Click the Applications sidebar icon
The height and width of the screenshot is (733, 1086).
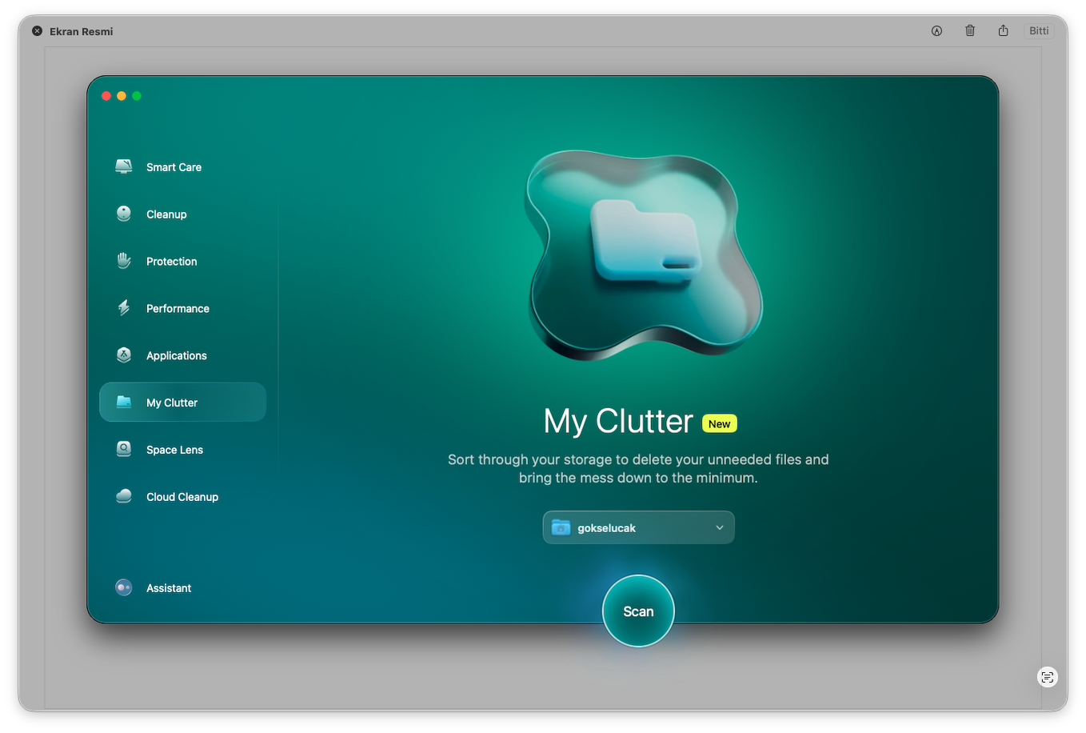tap(124, 355)
